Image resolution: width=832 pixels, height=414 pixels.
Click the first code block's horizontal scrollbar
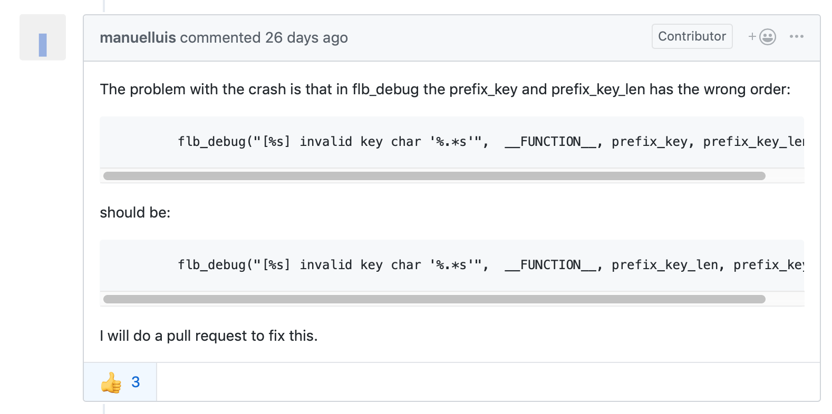434,176
